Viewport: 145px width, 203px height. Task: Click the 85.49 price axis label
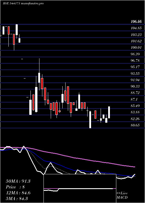pyautogui.click(x=135, y=106)
